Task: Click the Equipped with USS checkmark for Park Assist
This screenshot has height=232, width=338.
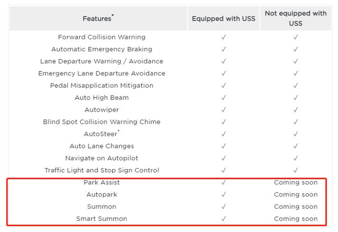Action: pos(224,182)
